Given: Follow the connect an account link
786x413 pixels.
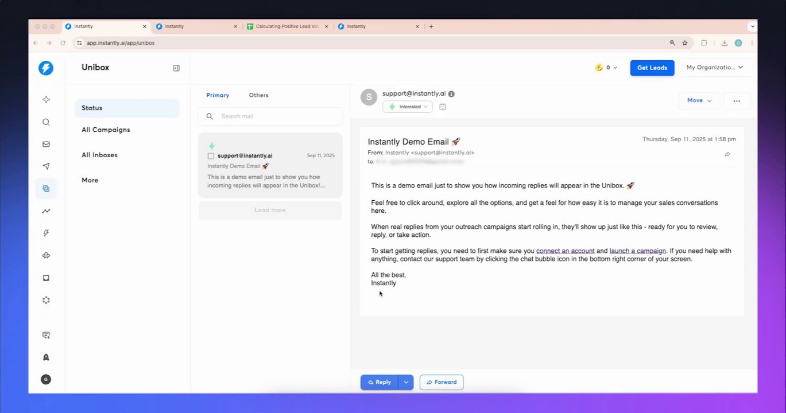Looking at the screenshot, I should (x=565, y=251).
